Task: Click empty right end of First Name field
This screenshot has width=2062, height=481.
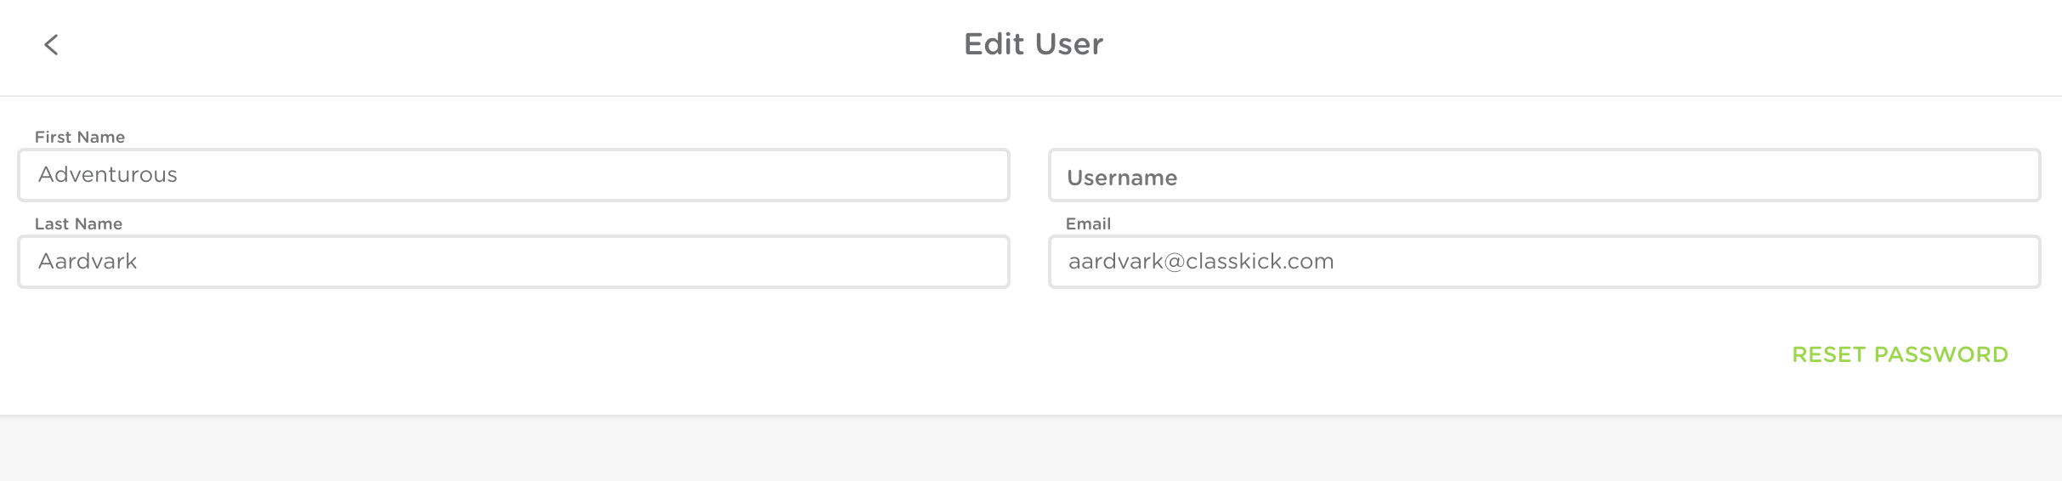Action: pos(935,175)
